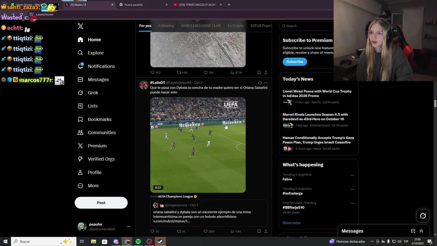The width and height of the screenshot is (437, 246).
Task: Open the floating Grok button
Action: point(423,216)
